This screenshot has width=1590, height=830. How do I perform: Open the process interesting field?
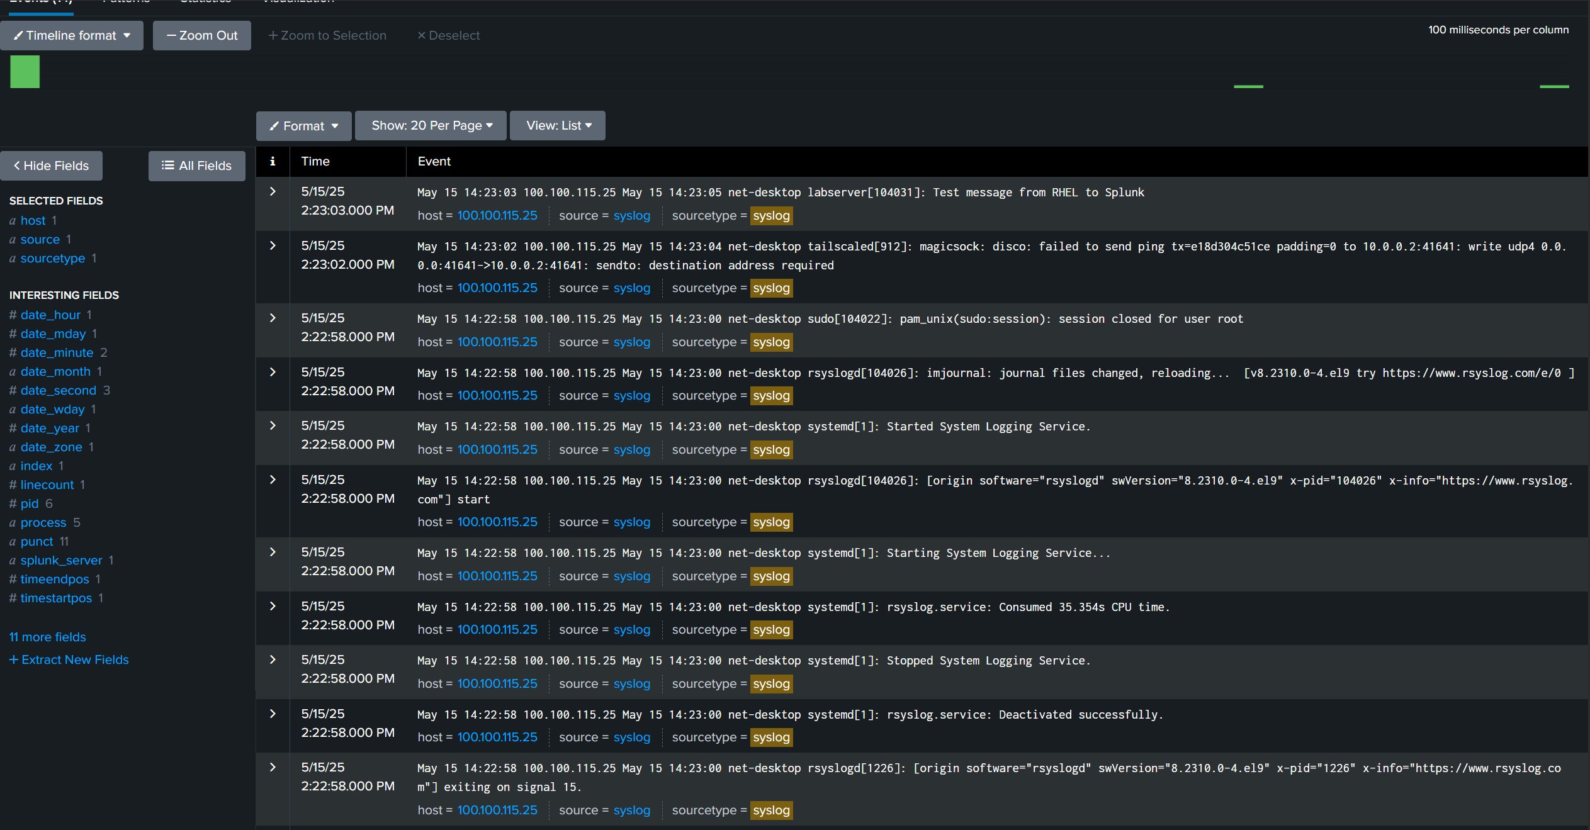point(43,522)
